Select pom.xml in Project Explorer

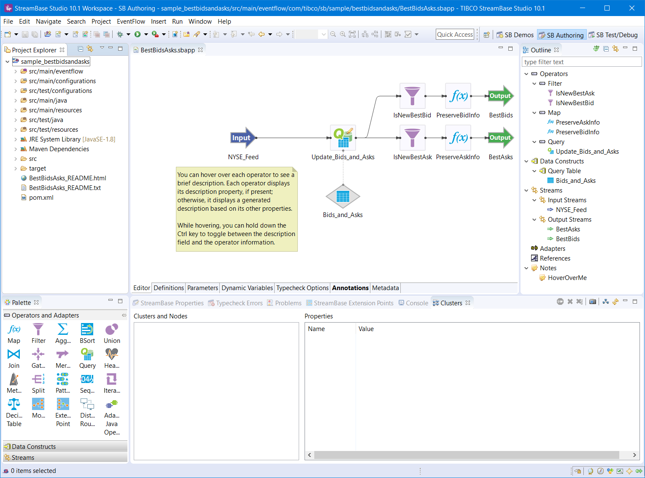tap(41, 198)
